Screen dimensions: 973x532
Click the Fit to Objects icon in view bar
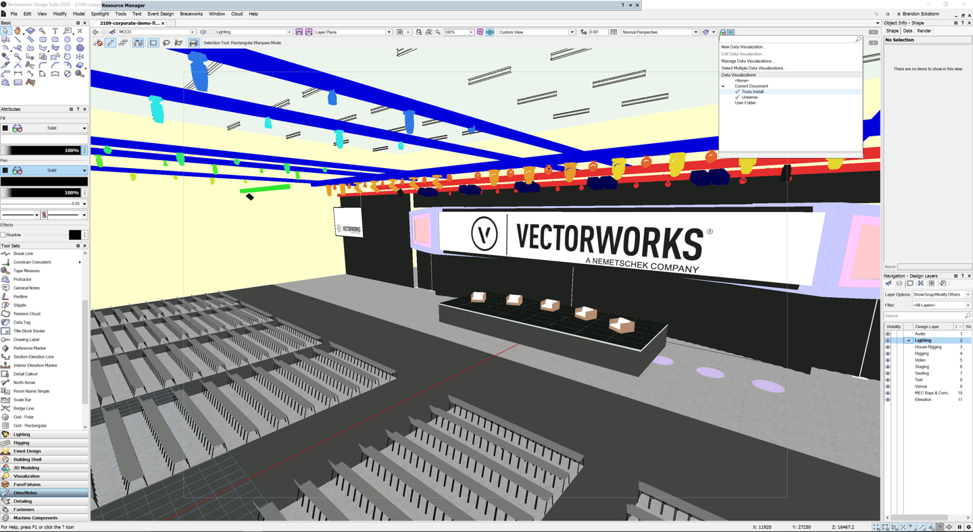(x=428, y=32)
